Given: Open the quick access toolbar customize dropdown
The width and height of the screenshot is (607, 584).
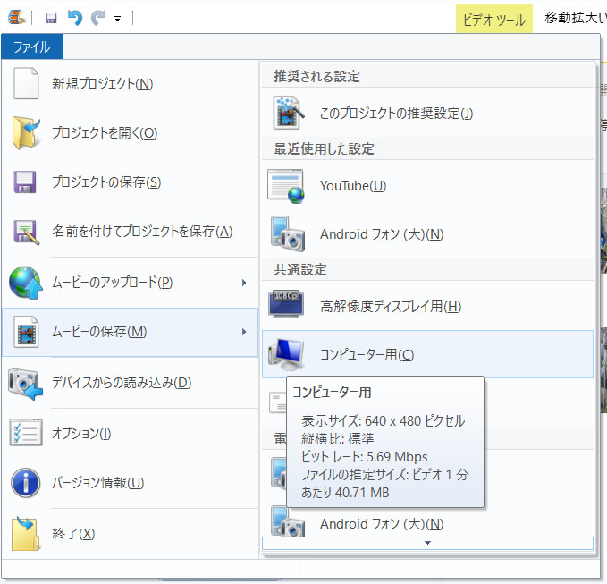Looking at the screenshot, I should click(x=118, y=19).
